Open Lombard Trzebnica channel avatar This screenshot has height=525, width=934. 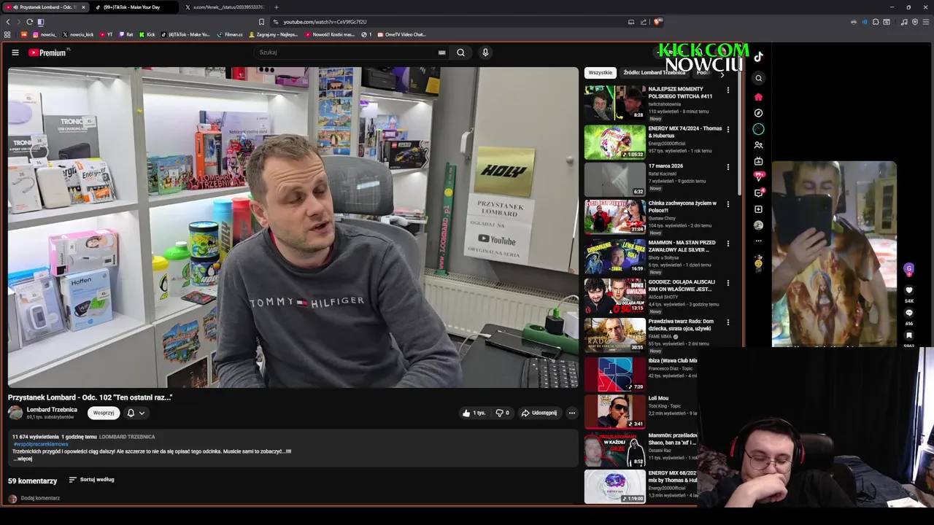pos(15,413)
